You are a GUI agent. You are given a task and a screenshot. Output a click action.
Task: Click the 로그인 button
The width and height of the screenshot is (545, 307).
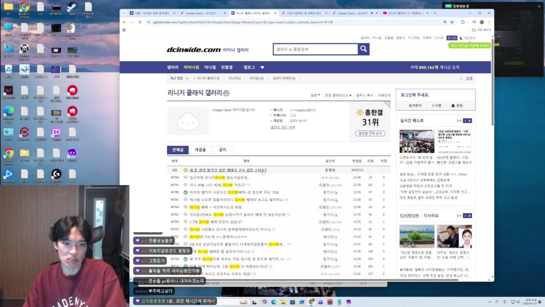pyautogui.click(x=452, y=38)
